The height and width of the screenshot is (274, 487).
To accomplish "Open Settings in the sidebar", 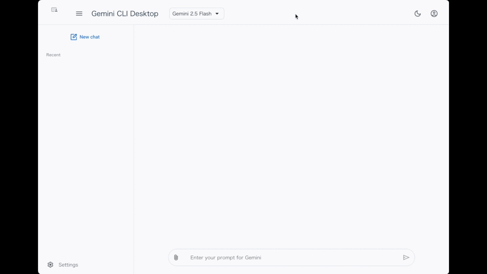I will coord(63,265).
